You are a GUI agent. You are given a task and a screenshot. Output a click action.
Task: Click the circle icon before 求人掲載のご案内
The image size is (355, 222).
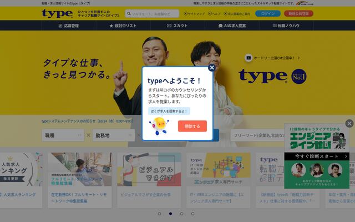pyautogui.click(x=226, y=13)
